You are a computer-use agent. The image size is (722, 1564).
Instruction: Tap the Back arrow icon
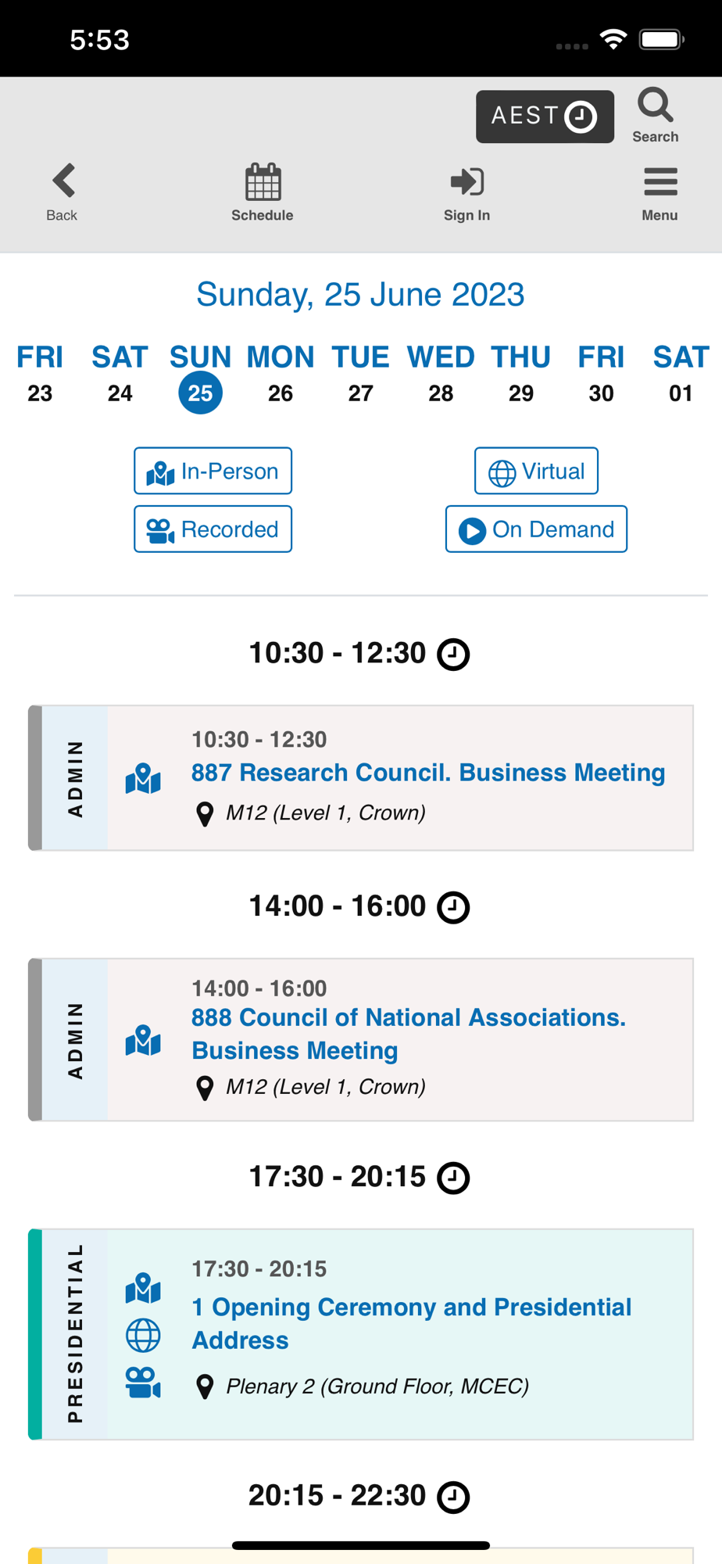[x=63, y=181]
